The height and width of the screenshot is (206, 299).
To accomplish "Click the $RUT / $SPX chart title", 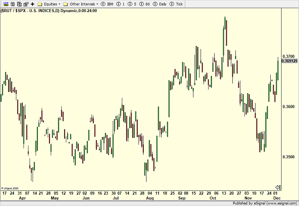I will tap(49, 11).
